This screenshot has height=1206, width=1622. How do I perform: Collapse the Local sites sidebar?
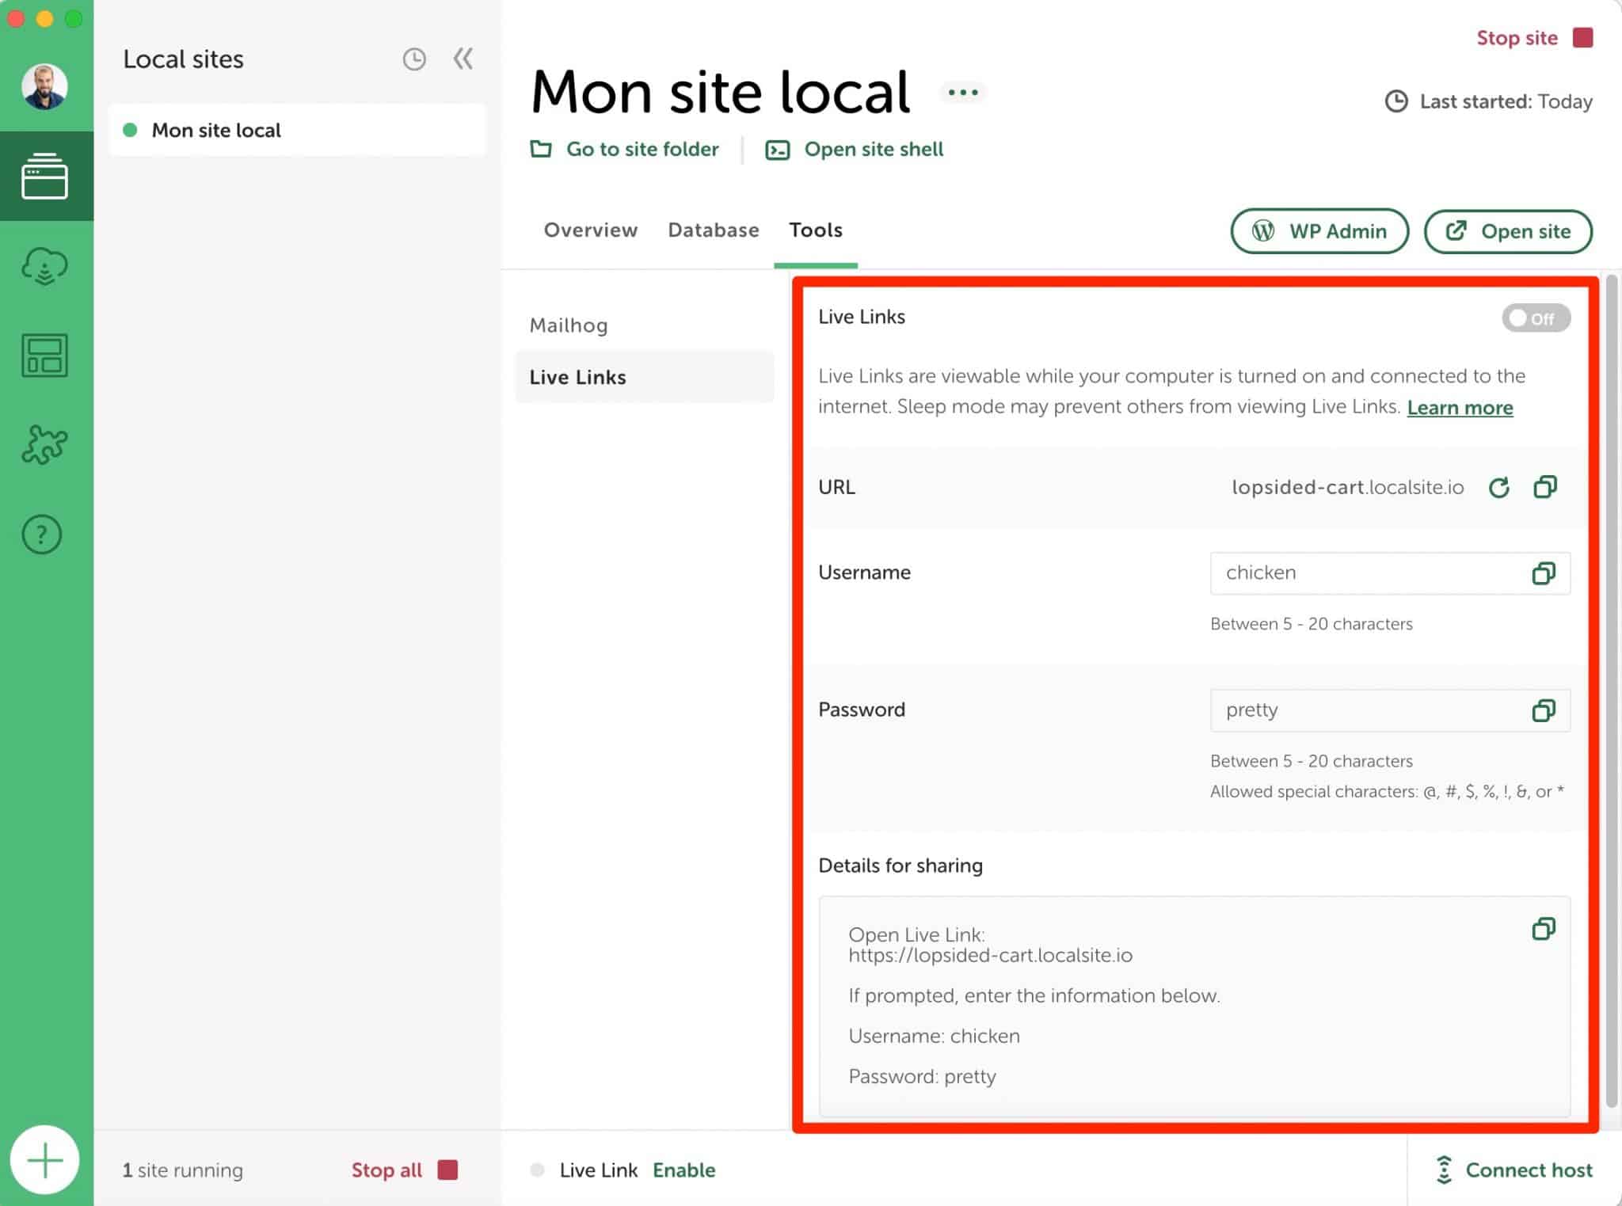click(463, 59)
